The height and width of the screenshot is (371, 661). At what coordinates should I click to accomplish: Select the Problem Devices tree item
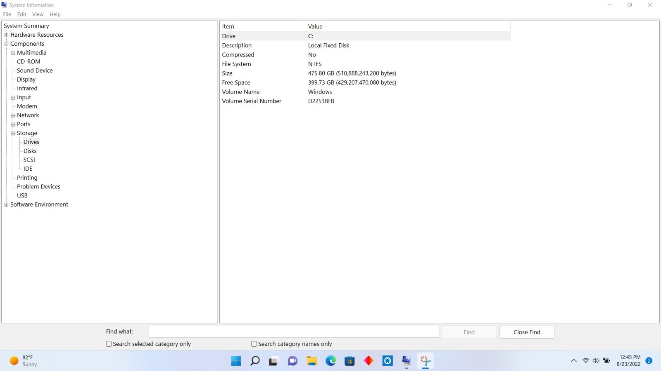pos(38,187)
